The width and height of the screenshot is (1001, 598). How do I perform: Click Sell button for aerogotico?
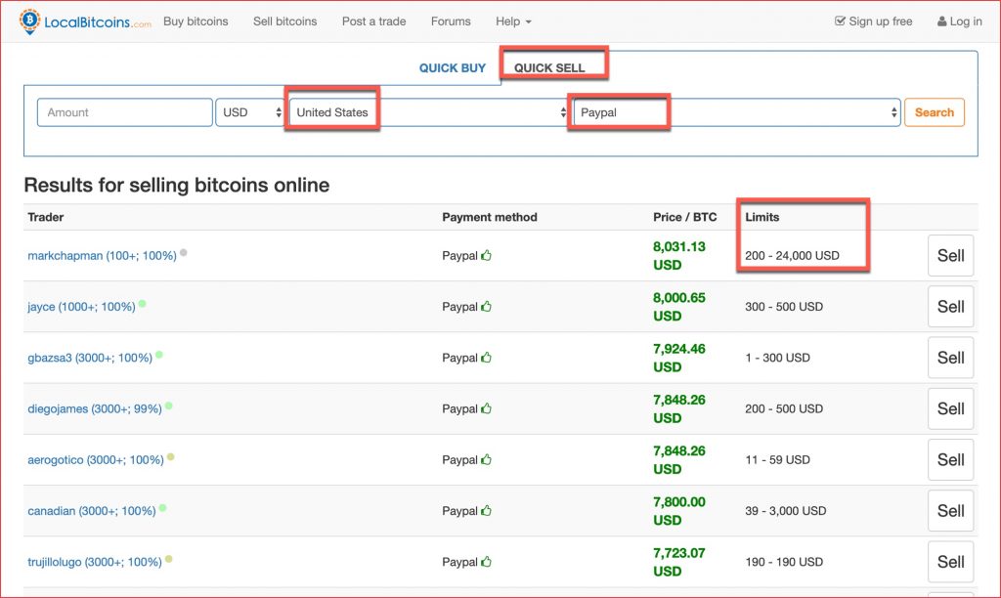(x=950, y=459)
